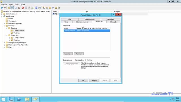Expand the ForeignSecurityPrincipals node

[x=5, y=42]
